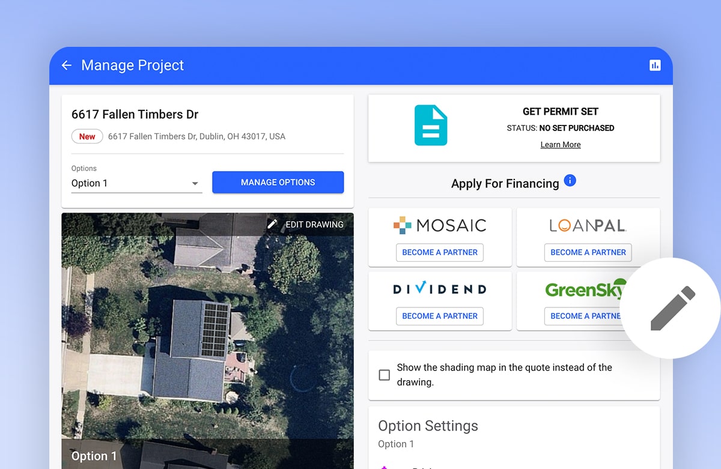Become a partner with Loanpal
This screenshot has height=469, width=721.
pyautogui.click(x=588, y=252)
